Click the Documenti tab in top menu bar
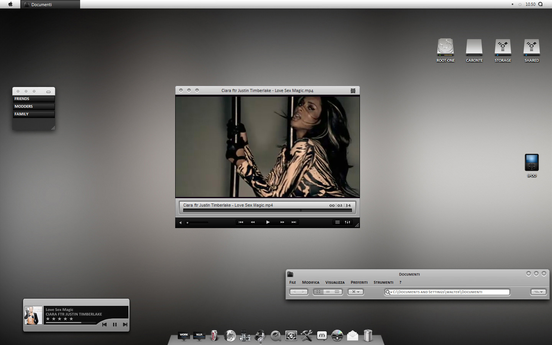 coord(50,4)
